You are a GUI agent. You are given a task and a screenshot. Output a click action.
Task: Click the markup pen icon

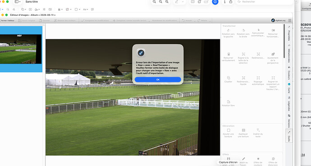point(176,2)
